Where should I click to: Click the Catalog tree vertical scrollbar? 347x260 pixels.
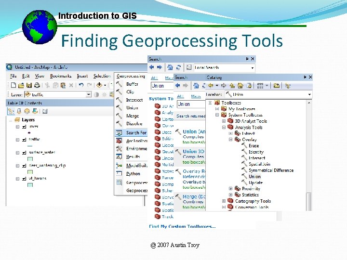[309, 202]
